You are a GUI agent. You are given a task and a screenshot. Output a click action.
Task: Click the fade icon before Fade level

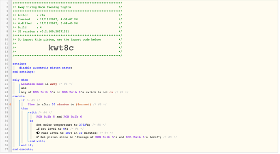coord(38,133)
